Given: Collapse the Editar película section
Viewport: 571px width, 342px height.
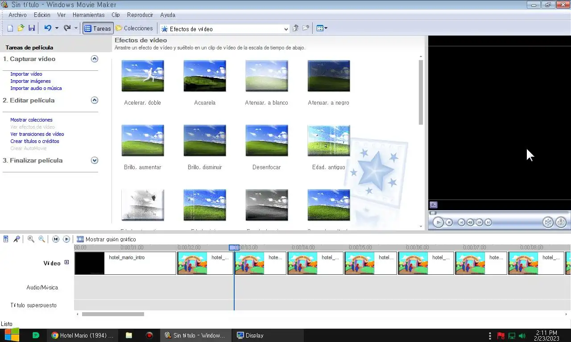Looking at the screenshot, I should coord(94,100).
